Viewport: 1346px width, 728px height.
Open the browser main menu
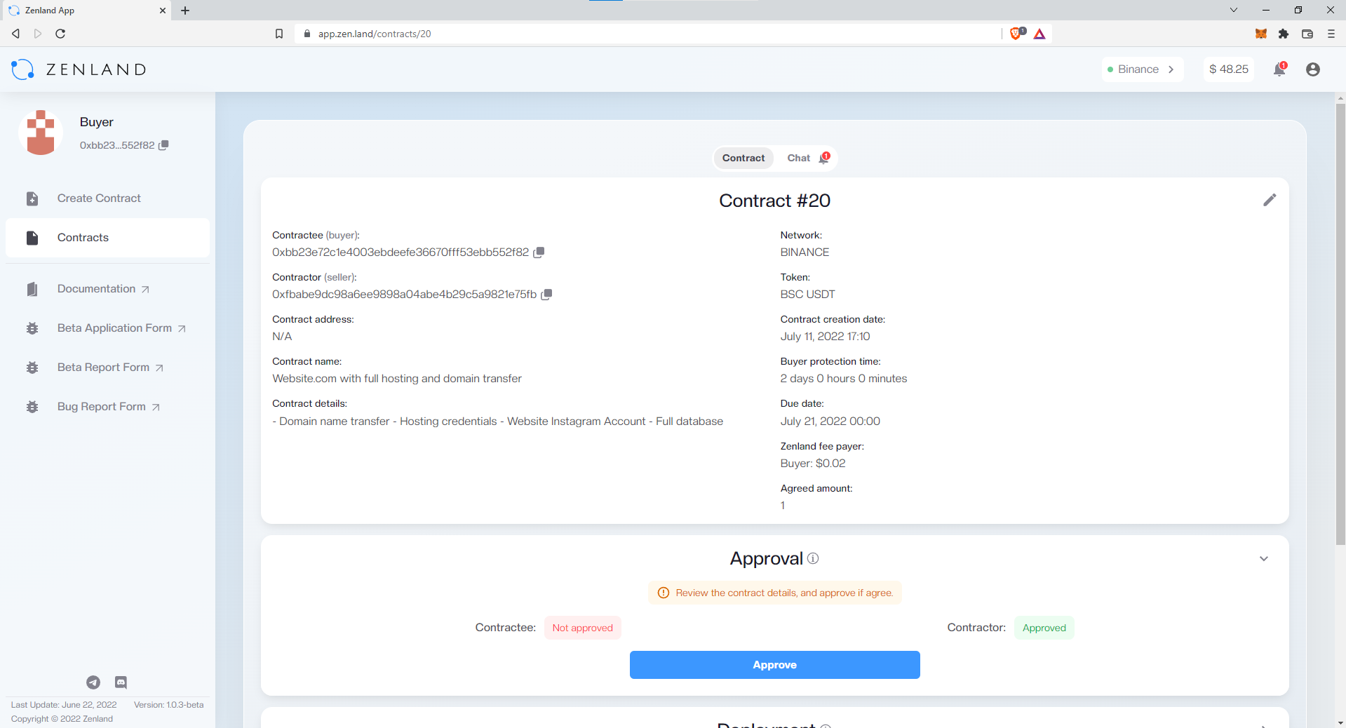coord(1331,34)
